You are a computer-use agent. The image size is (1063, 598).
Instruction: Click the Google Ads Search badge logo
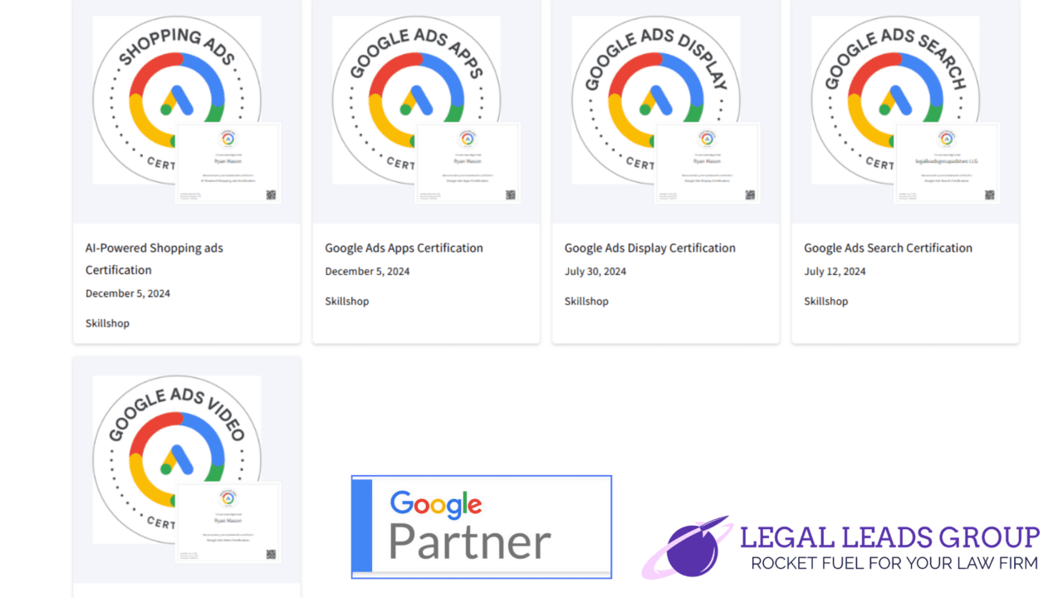click(x=895, y=100)
